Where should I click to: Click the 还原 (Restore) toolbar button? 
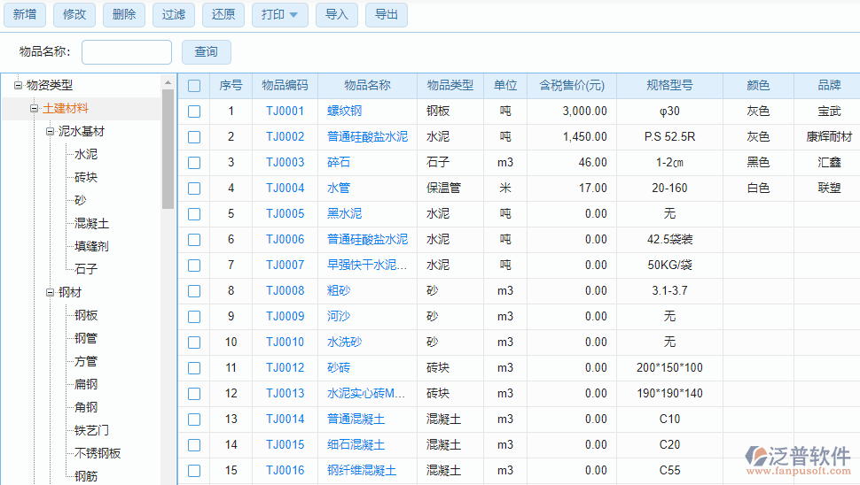point(223,14)
